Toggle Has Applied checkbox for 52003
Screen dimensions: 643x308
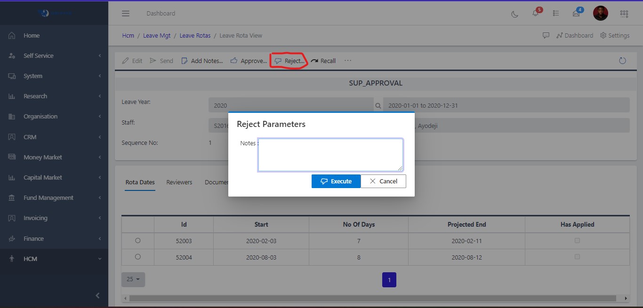[x=577, y=241]
